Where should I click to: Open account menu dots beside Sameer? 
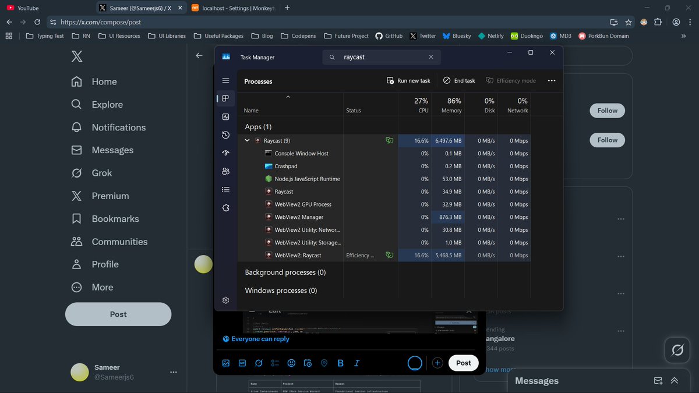pyautogui.click(x=173, y=372)
